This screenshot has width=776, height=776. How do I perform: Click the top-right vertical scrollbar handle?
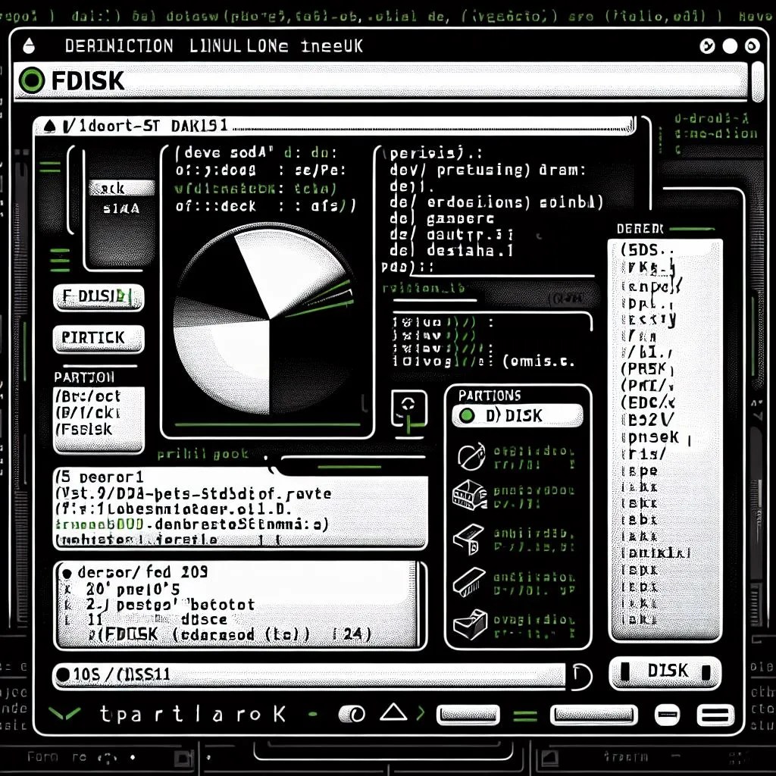pos(758,82)
